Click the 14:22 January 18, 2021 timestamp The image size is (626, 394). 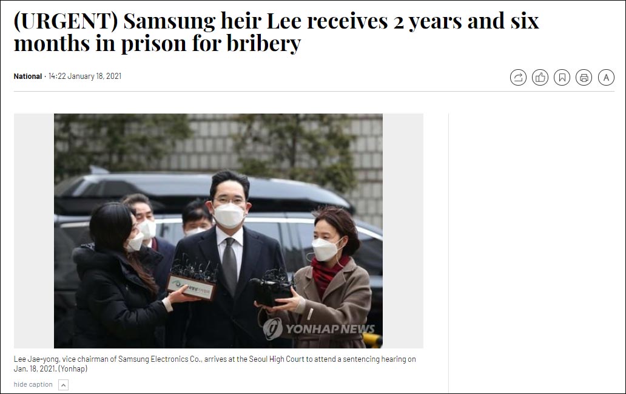[x=85, y=76]
